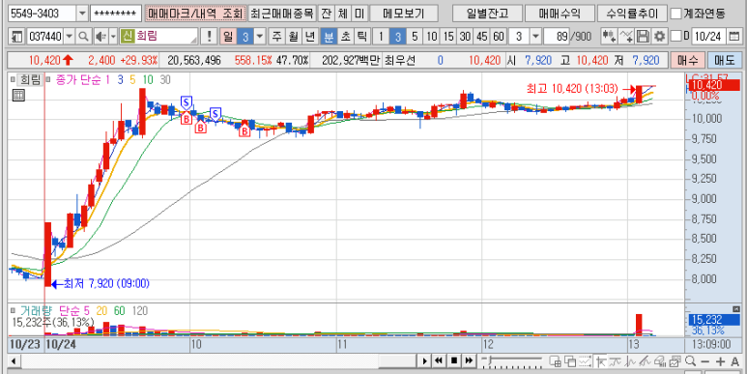Click the eraser drawing tool icon
The width and height of the screenshot is (747, 374).
point(660,361)
